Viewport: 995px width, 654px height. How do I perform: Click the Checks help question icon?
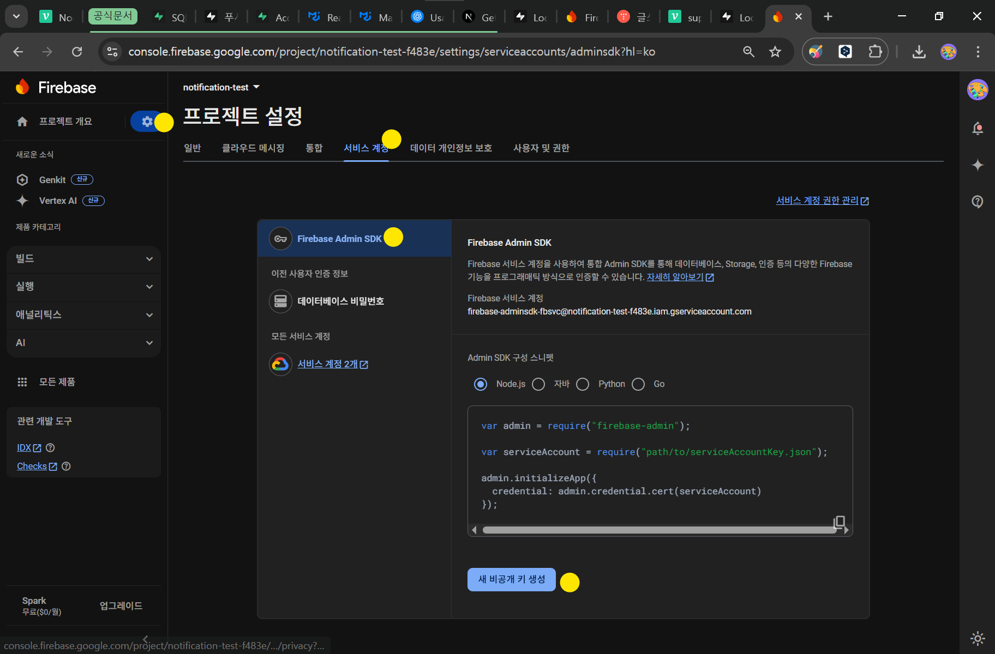[x=66, y=467]
